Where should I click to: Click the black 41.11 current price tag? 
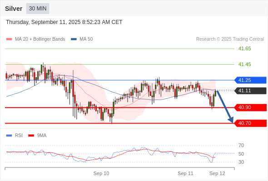point(250,90)
